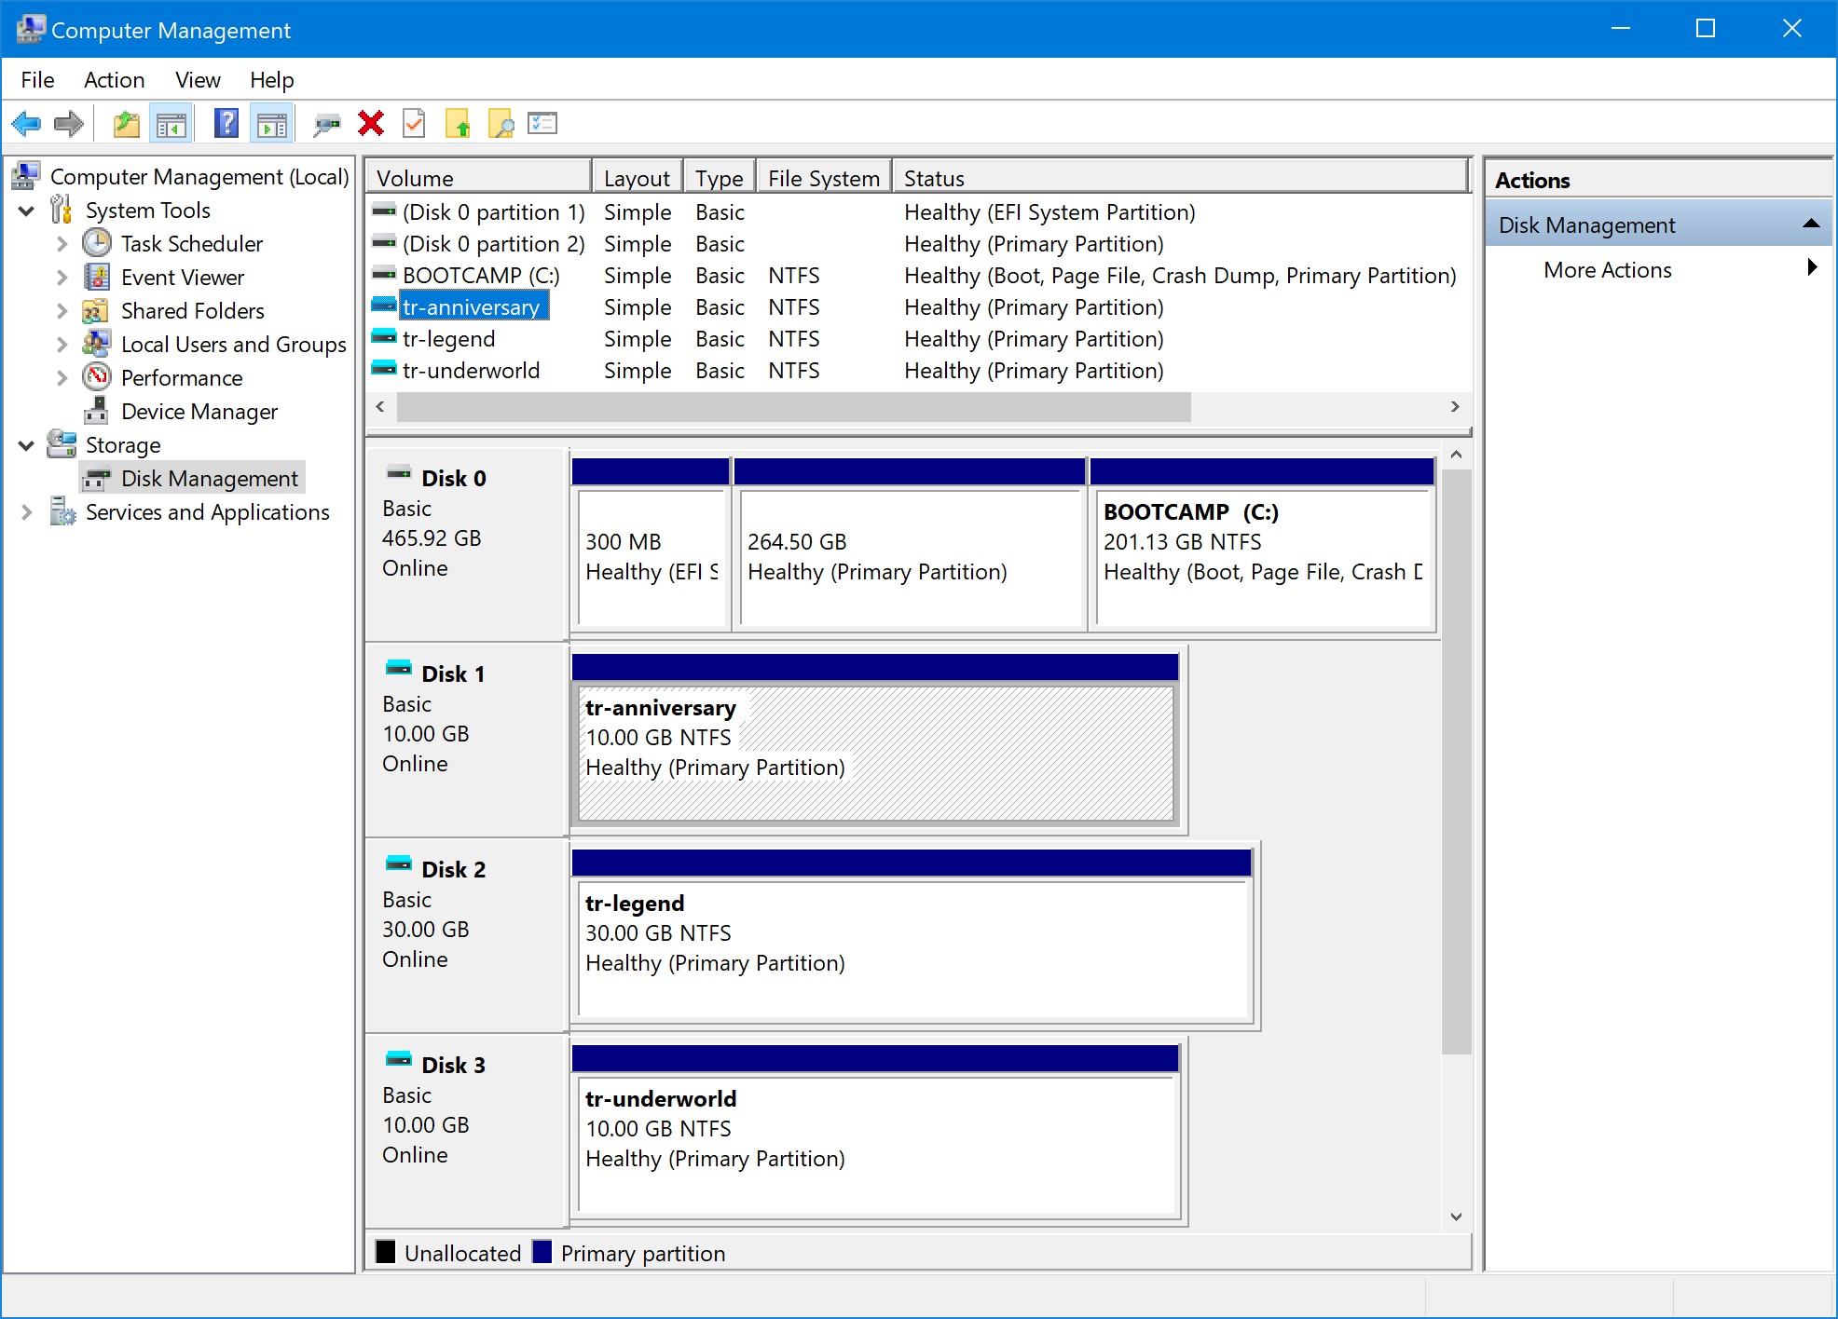Expand Services and Applications node
The width and height of the screenshot is (1838, 1319).
pyautogui.click(x=27, y=512)
